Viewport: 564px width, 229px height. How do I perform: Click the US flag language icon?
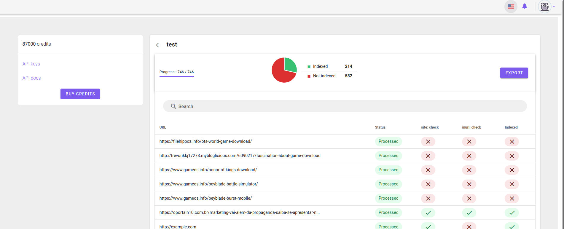tap(511, 6)
